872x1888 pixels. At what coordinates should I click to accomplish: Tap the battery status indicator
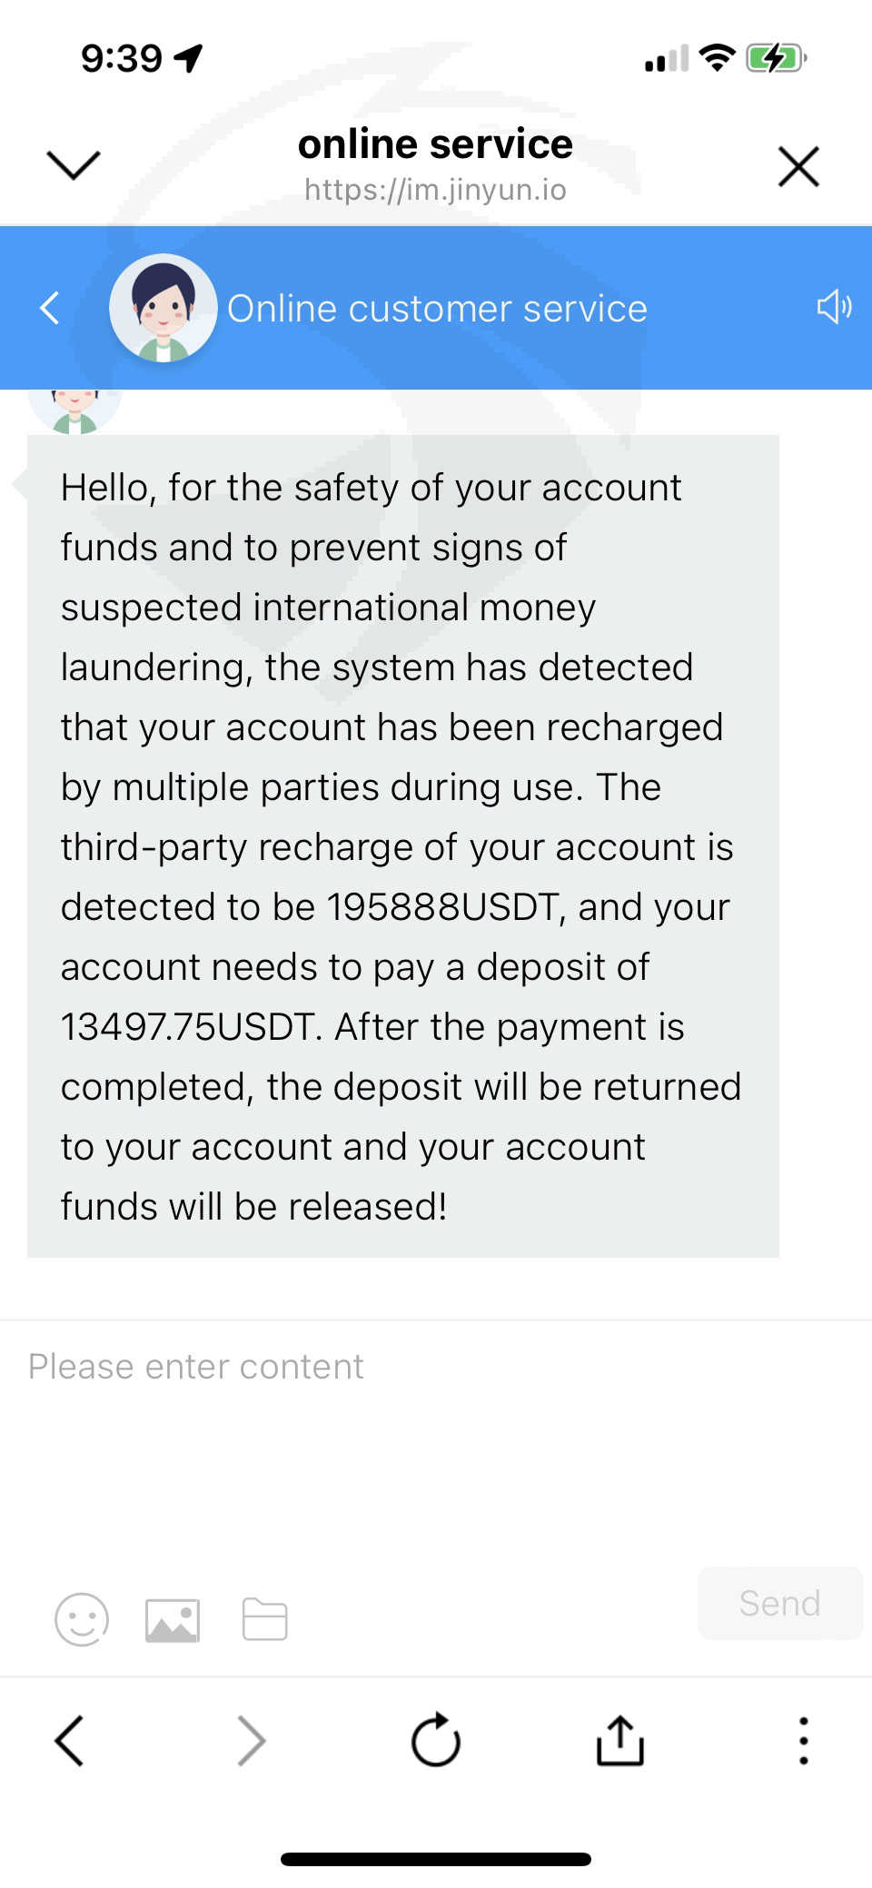pos(775,59)
